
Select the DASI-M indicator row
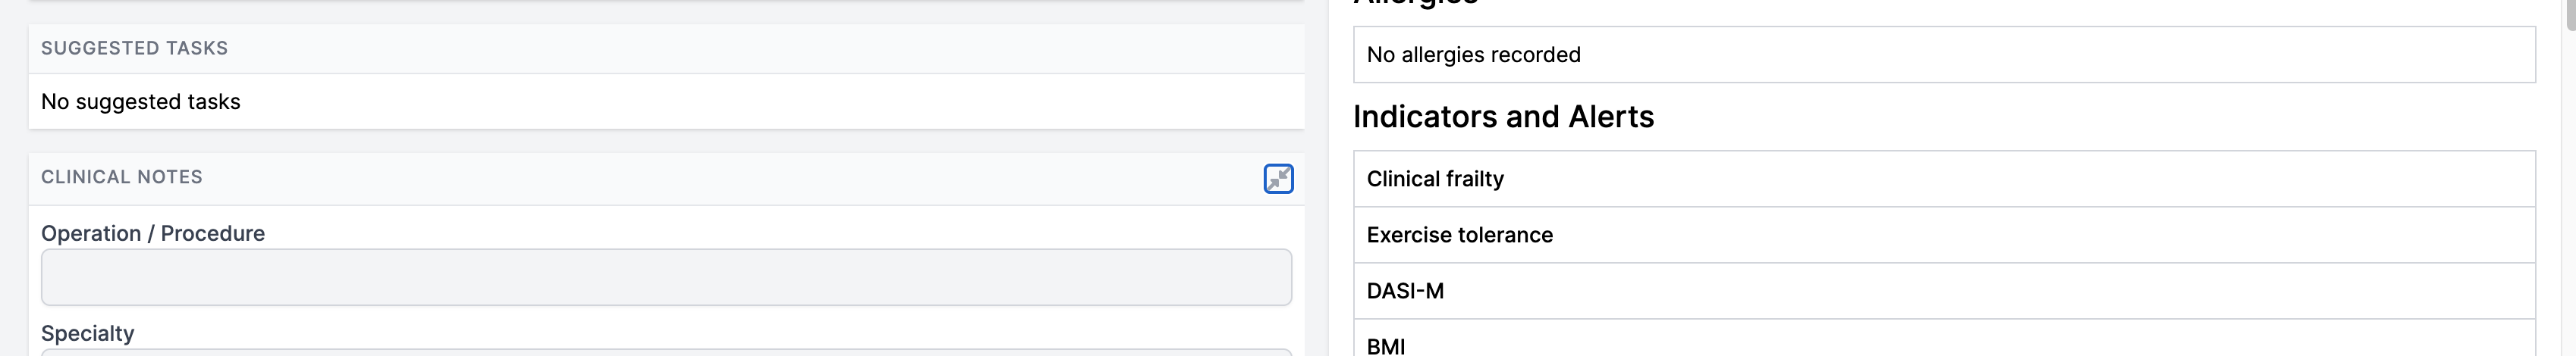coord(1943,291)
